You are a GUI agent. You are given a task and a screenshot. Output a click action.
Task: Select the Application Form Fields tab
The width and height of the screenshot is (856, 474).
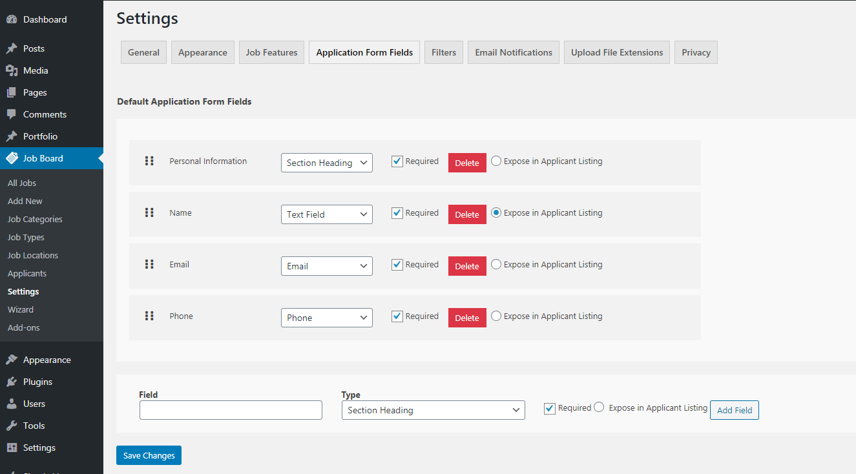click(364, 52)
